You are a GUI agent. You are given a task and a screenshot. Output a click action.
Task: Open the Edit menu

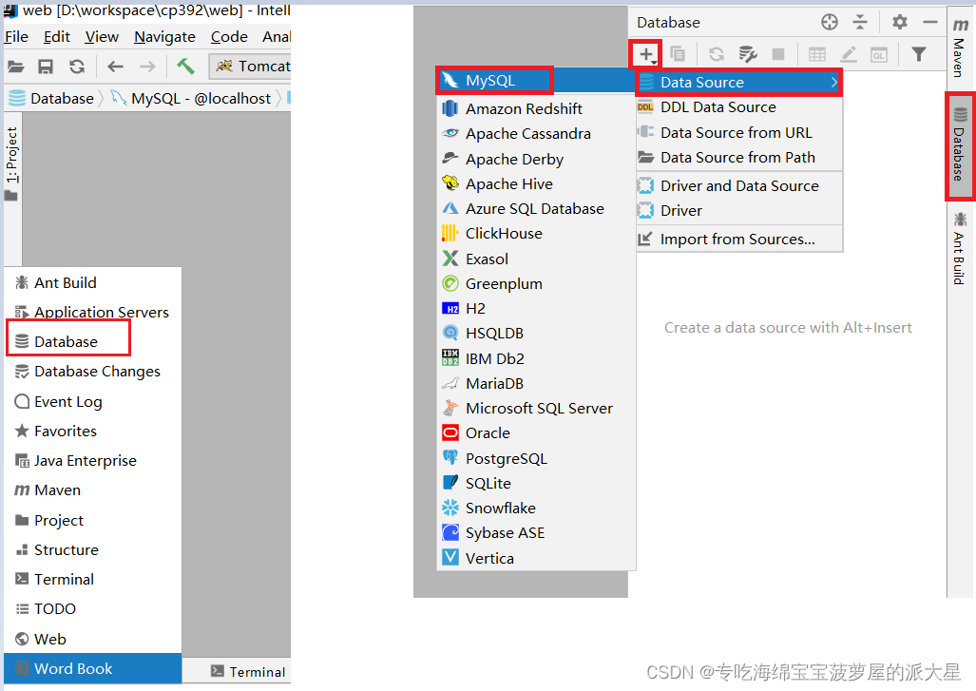57,37
